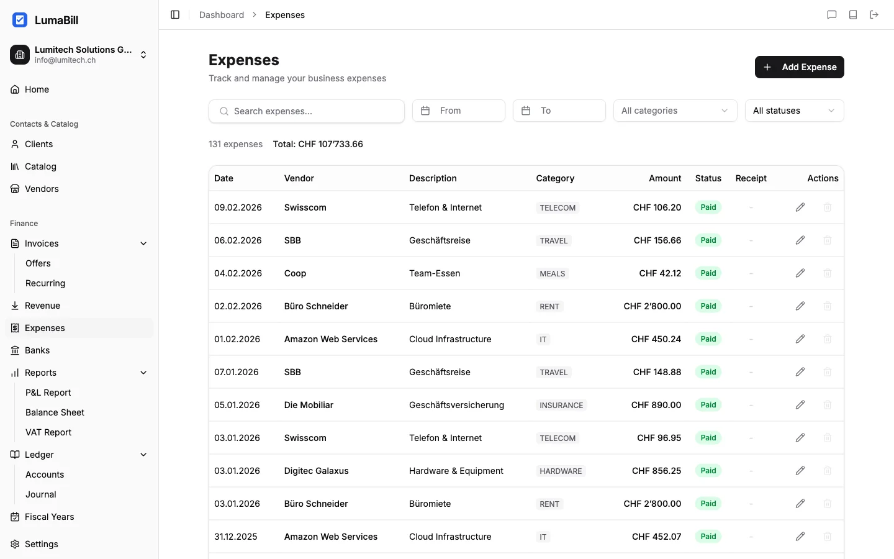Select the Vendors icon in the sidebar
894x559 pixels.
click(x=15, y=189)
